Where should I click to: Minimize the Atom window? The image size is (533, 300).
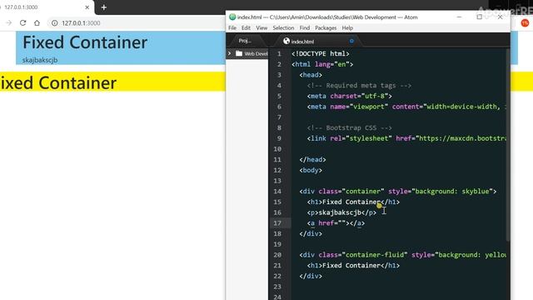pos(459,17)
